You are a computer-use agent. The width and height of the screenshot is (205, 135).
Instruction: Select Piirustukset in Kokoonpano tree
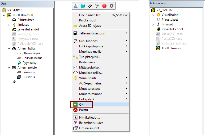click(170, 20)
